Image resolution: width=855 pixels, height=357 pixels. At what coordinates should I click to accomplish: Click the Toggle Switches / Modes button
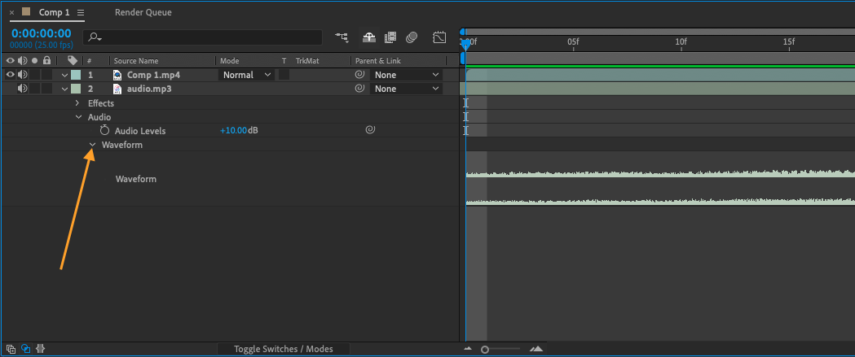click(284, 349)
